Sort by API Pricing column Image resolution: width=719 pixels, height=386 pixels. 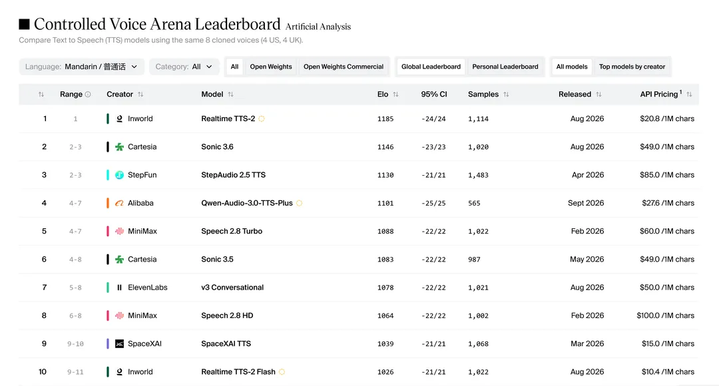click(689, 95)
